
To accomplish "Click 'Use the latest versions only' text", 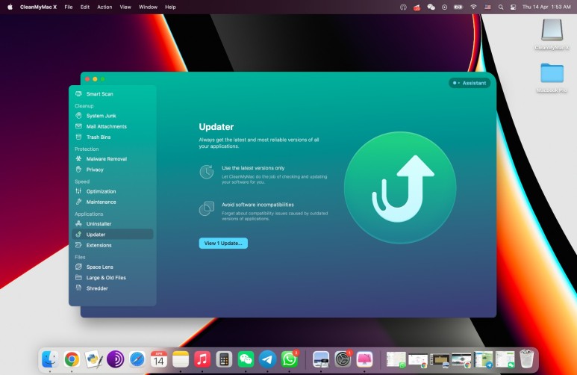I will (253, 168).
